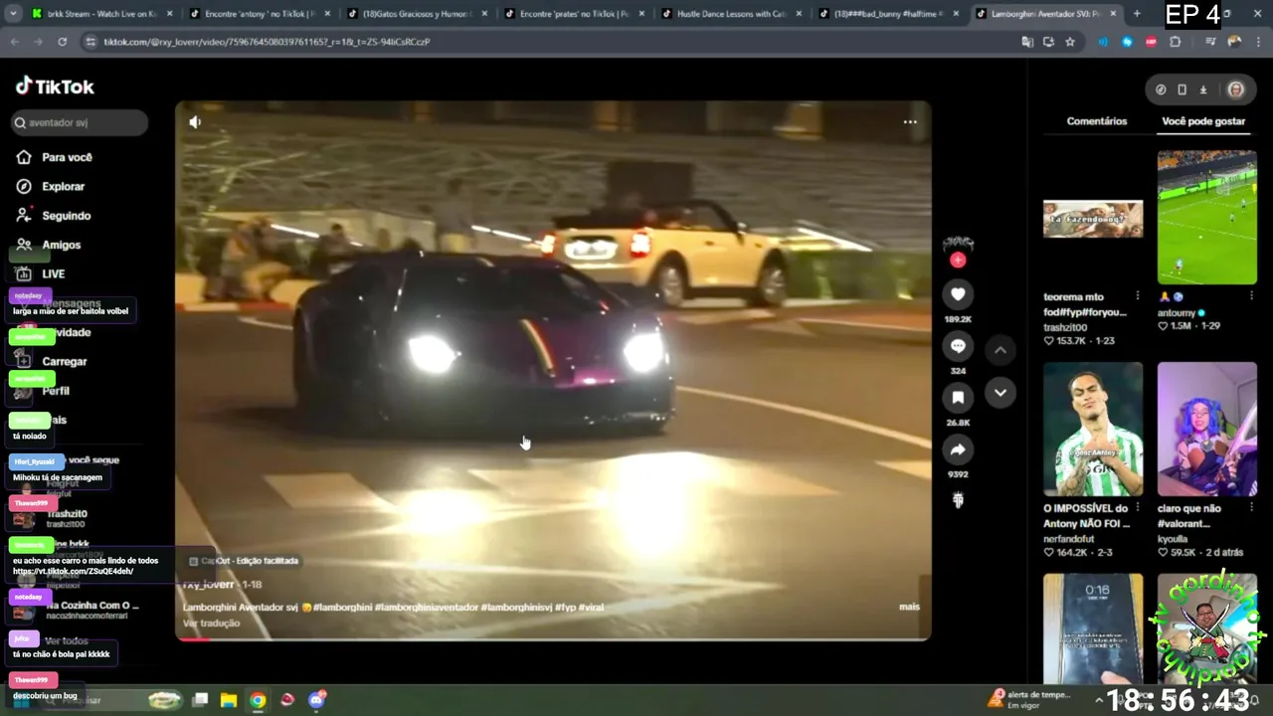
Task: Open the LIVE section
Action: point(53,273)
